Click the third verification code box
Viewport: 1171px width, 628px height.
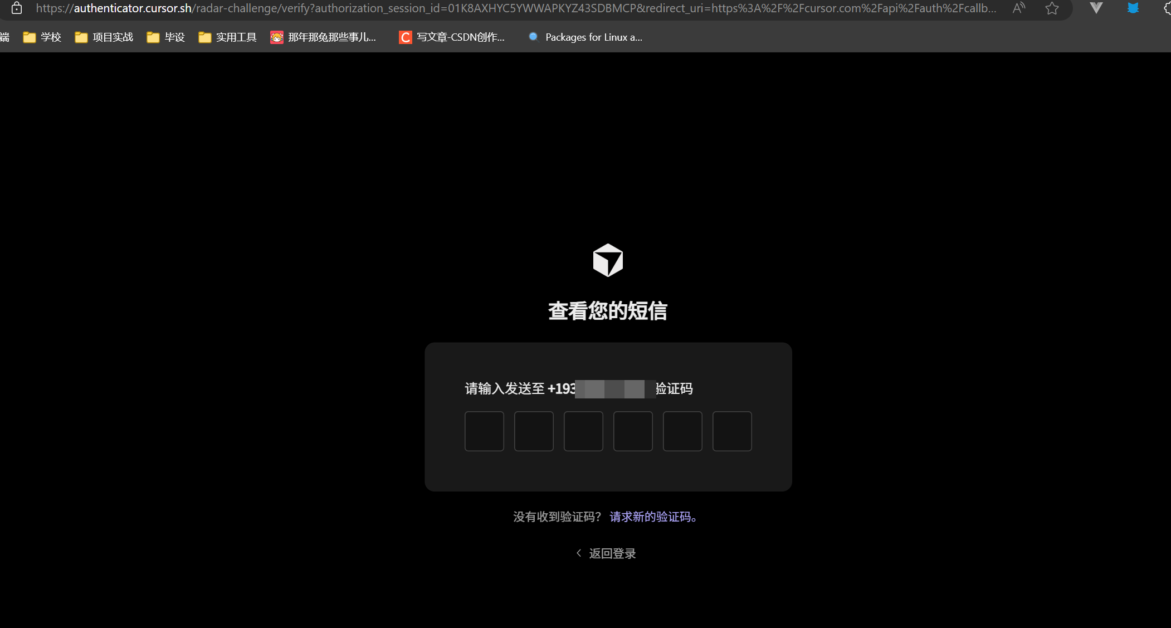click(583, 431)
